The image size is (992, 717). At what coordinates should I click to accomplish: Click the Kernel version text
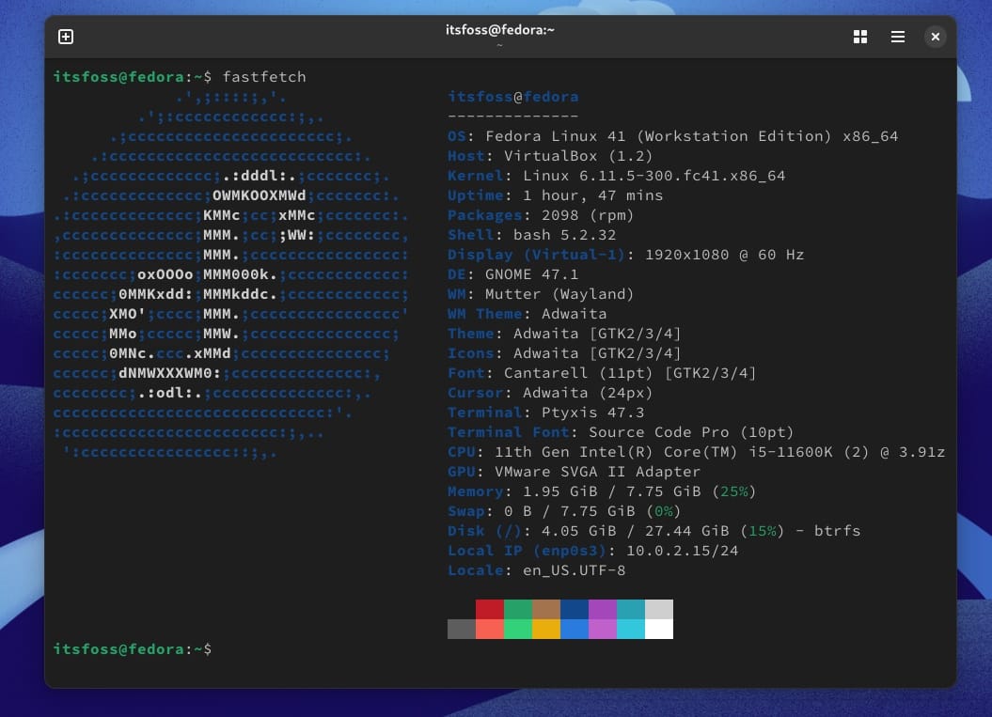pos(653,176)
